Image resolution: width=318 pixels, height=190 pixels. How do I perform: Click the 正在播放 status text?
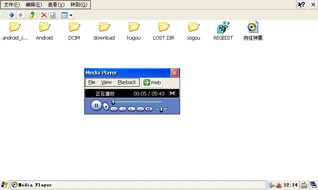pos(105,93)
